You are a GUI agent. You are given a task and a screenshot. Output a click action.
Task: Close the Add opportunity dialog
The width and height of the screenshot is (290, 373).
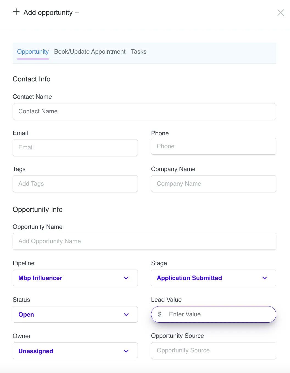[280, 13]
